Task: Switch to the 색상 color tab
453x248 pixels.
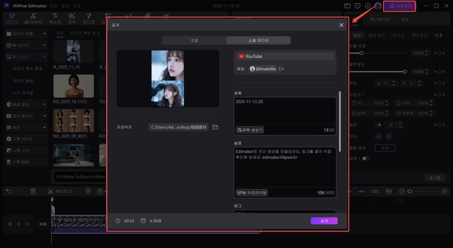Action: point(405,19)
